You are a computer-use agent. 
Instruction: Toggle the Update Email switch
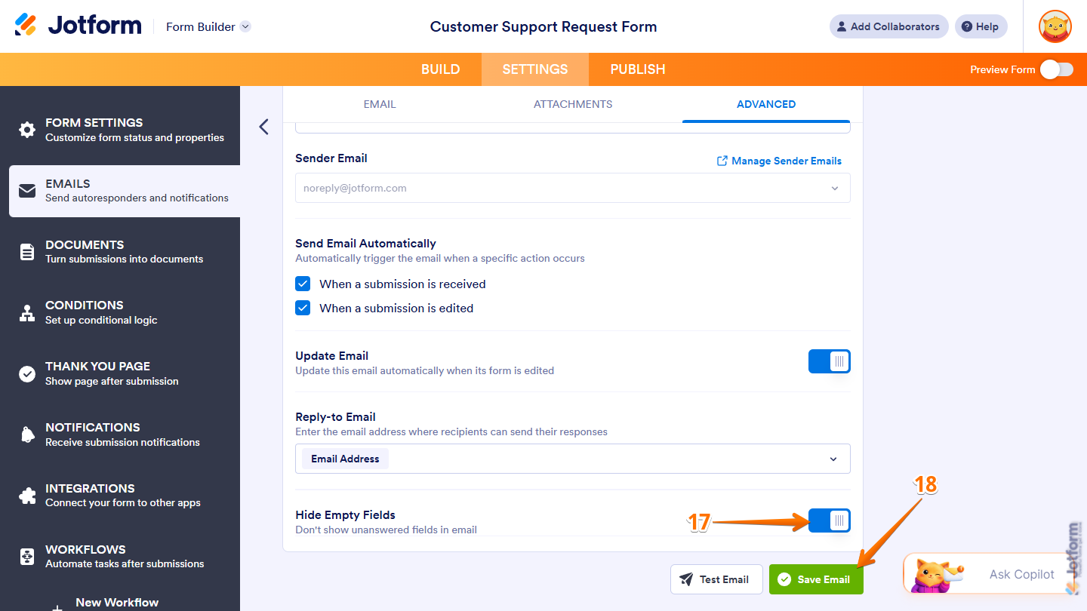pos(830,361)
